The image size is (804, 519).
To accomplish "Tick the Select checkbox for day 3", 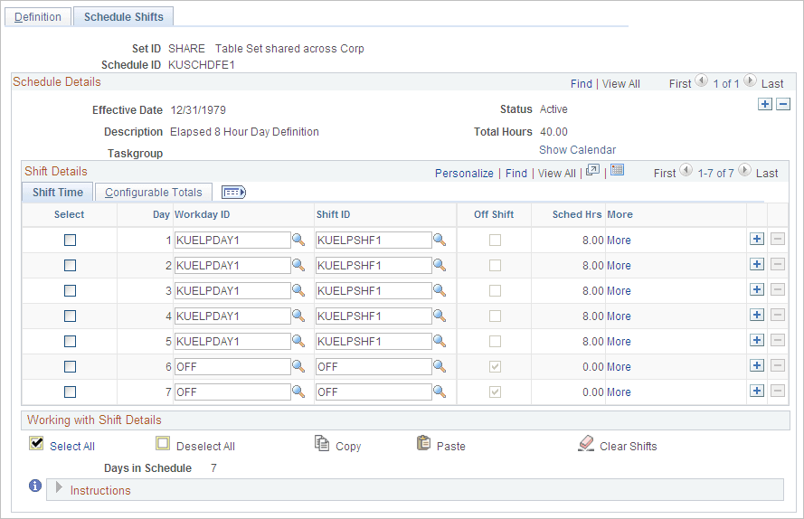I will pyautogui.click(x=71, y=291).
